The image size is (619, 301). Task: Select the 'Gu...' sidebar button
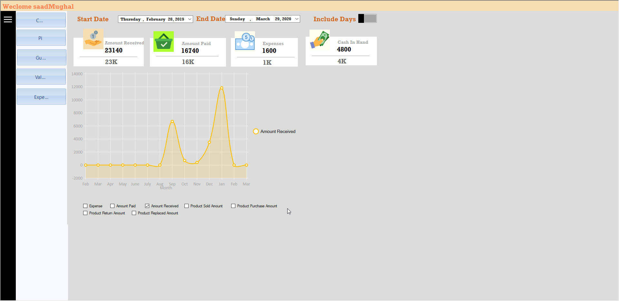click(x=42, y=58)
